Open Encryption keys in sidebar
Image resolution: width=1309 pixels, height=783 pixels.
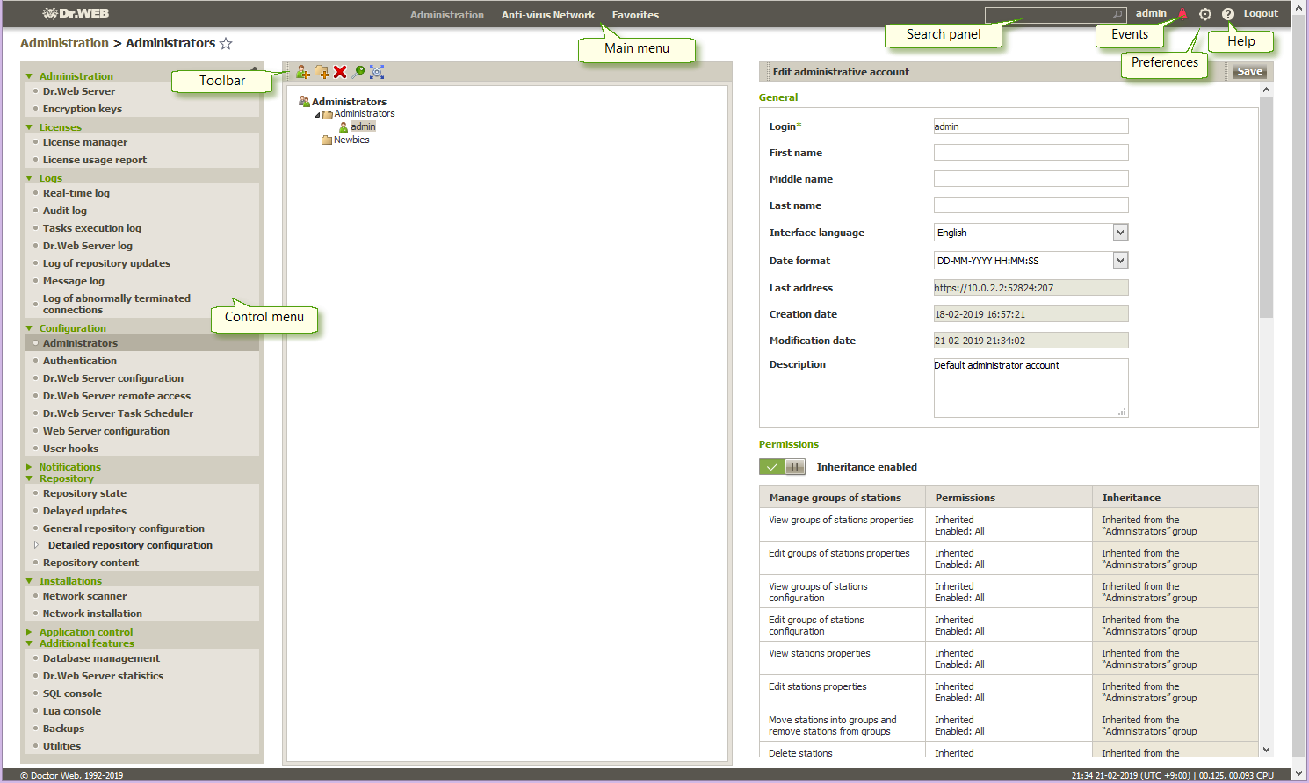(83, 109)
